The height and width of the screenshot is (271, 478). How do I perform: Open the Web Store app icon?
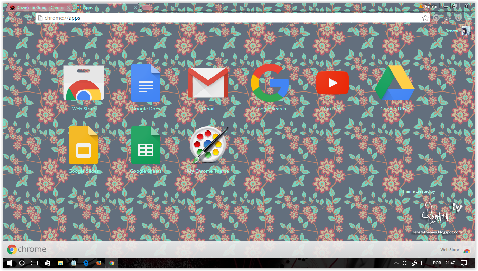tap(83, 83)
